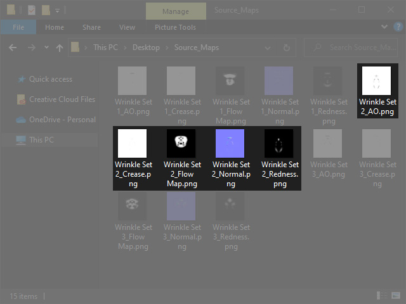Open the View ribbon tab
Image resolution: width=406 pixels, height=304 pixels.
coord(127,27)
